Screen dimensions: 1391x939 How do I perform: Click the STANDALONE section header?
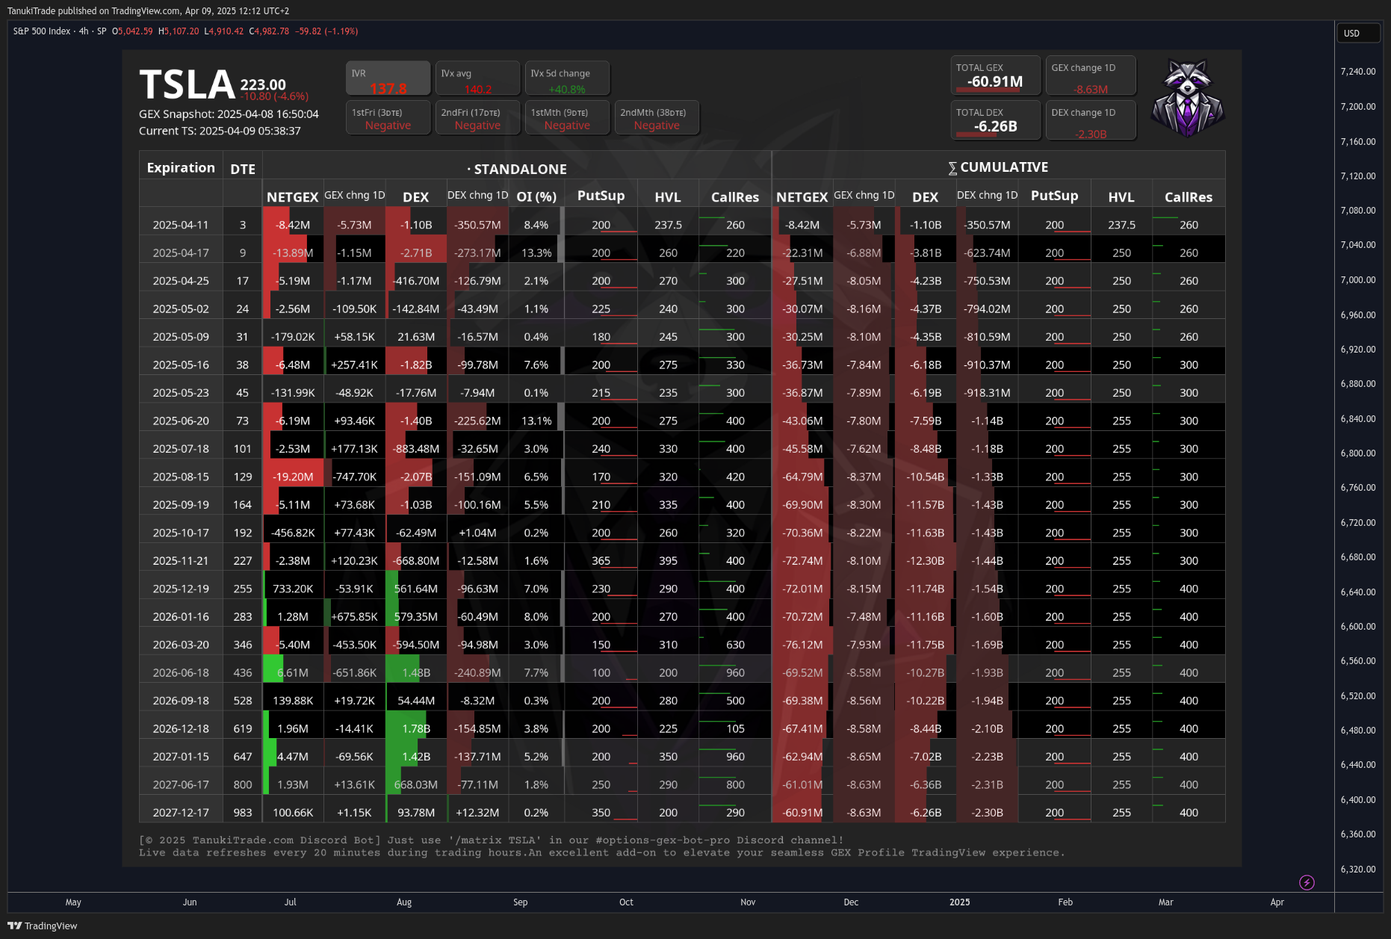click(517, 169)
